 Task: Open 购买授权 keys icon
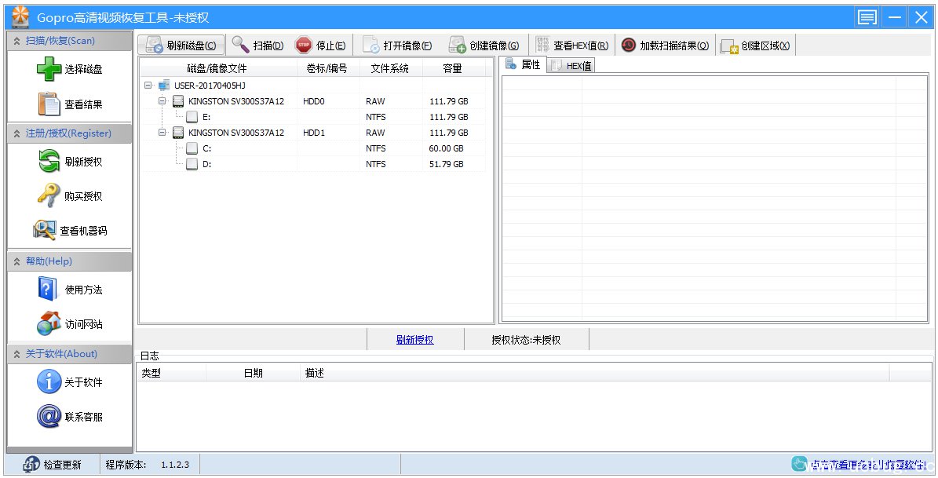pyautogui.click(x=49, y=195)
